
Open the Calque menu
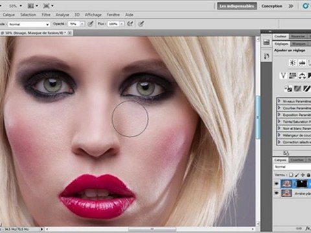pos(9,15)
